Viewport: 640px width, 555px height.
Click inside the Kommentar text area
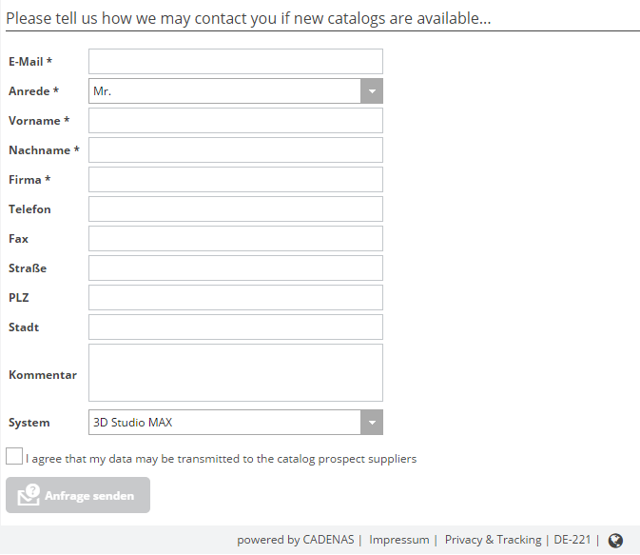236,373
